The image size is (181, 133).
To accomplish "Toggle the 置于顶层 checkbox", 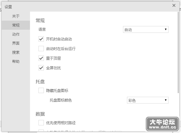I will coord(41,58).
